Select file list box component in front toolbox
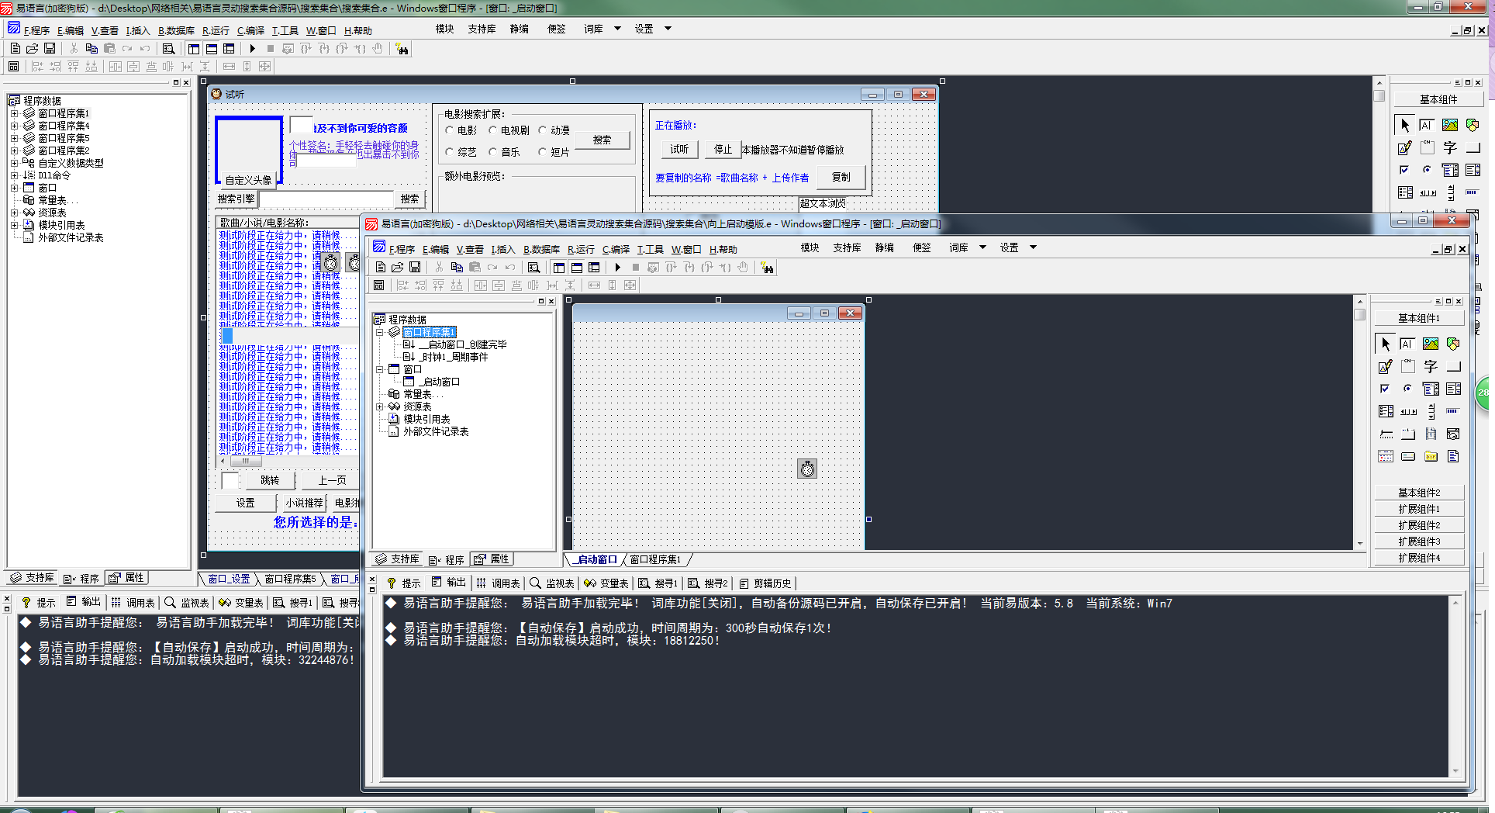Screen dimensions: 1495x813 coord(1453,456)
